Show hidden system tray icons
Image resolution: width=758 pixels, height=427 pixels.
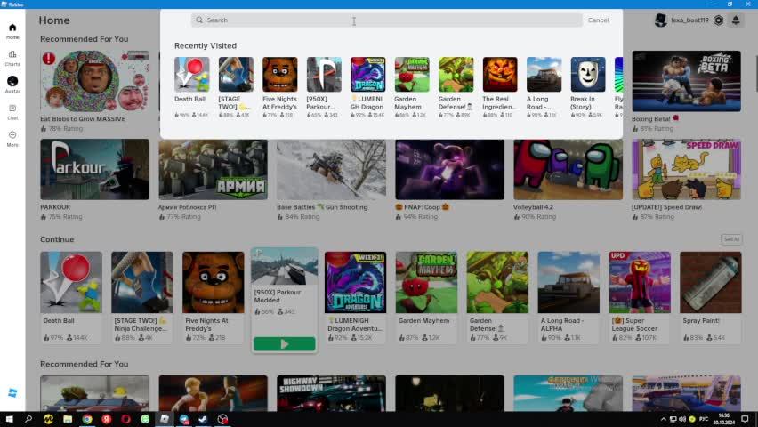664,419
